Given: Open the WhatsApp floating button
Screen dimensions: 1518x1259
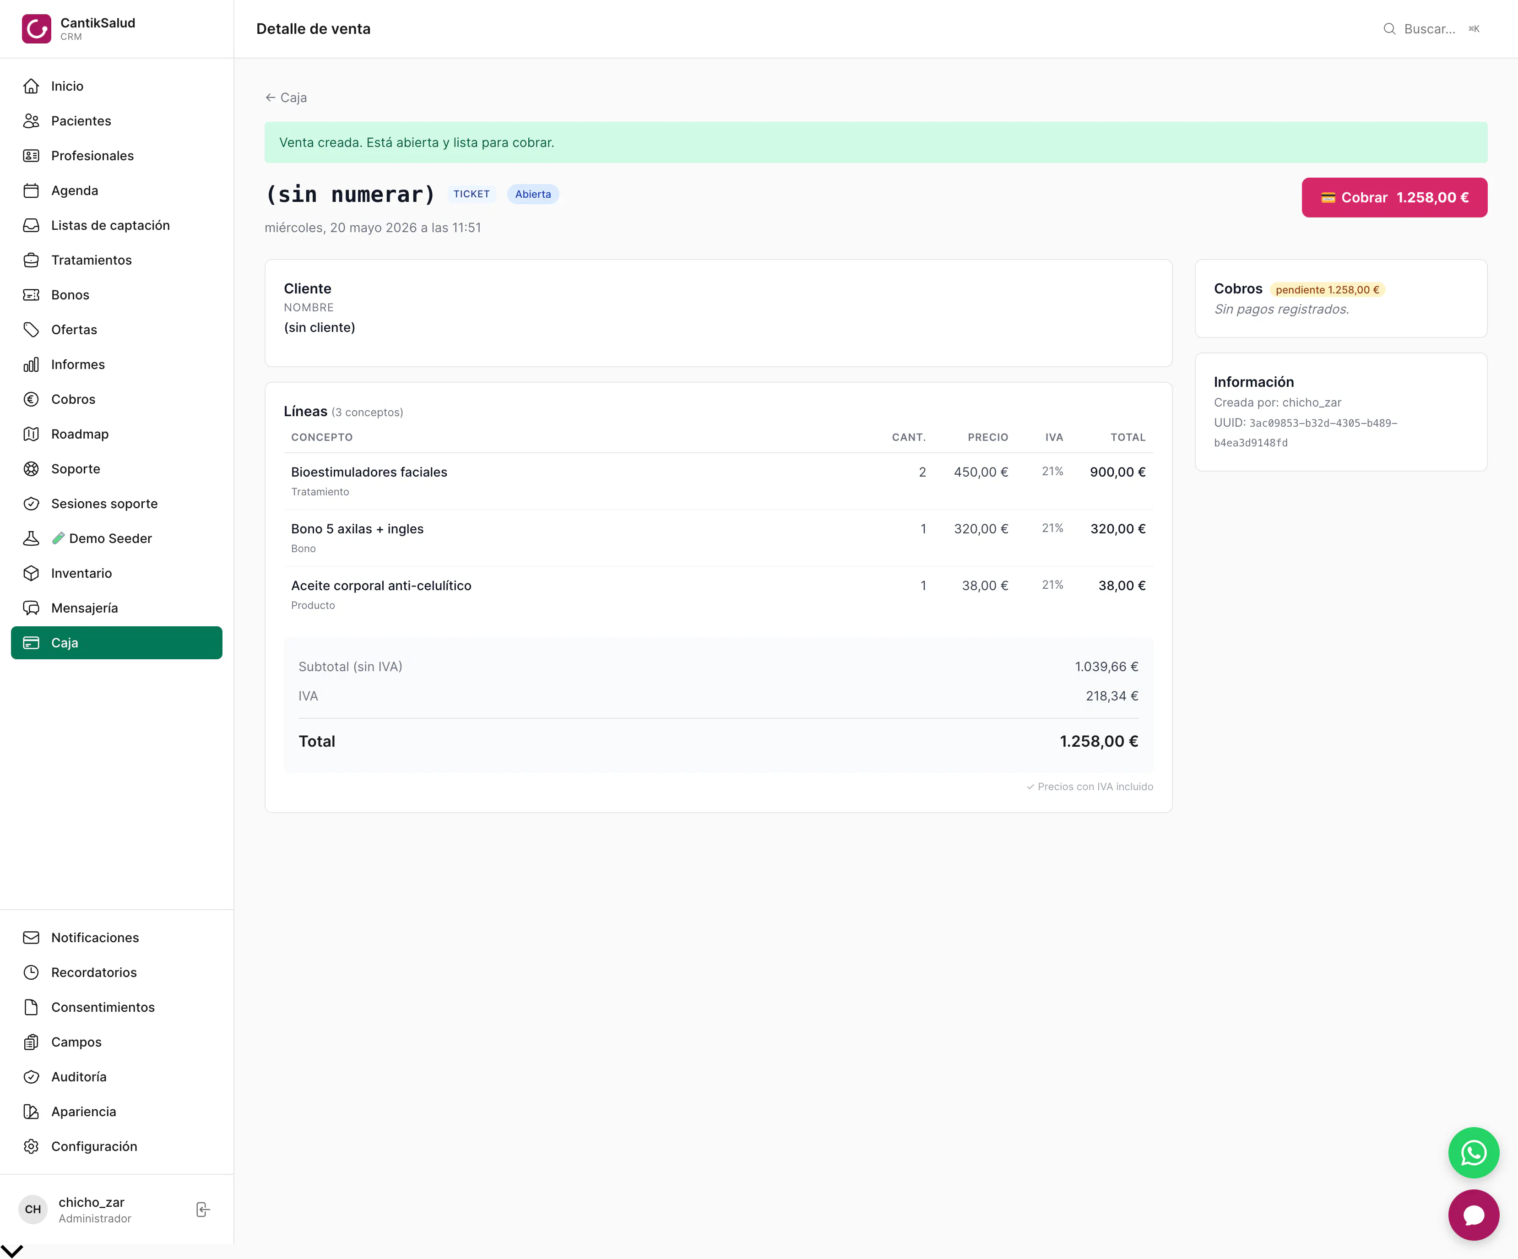Looking at the screenshot, I should [x=1473, y=1152].
